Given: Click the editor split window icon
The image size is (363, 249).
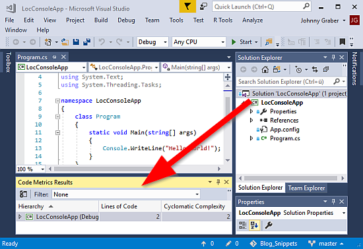Looking at the screenshot, I should [228, 77].
